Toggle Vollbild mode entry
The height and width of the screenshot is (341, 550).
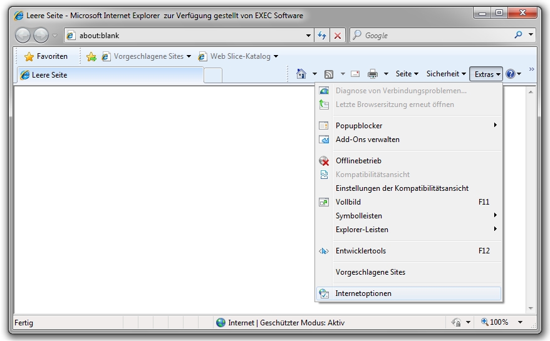click(x=408, y=202)
